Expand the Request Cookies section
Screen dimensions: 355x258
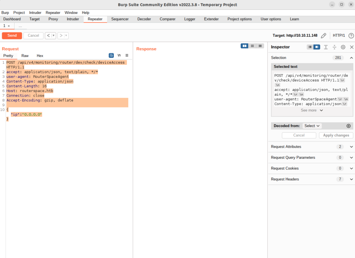pyautogui.click(x=352, y=168)
